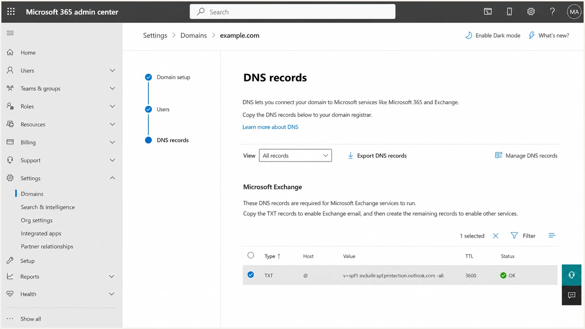Click the Users person icon in sidebar
This screenshot has width=585, height=329.
point(10,70)
